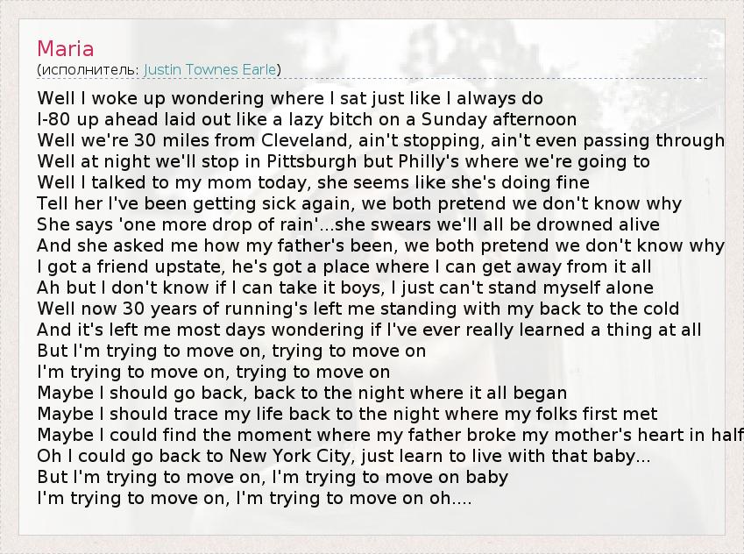The width and height of the screenshot is (744, 554).
Task: Click the line starting "Tell her I've been getting sick"
Action: [359, 203]
